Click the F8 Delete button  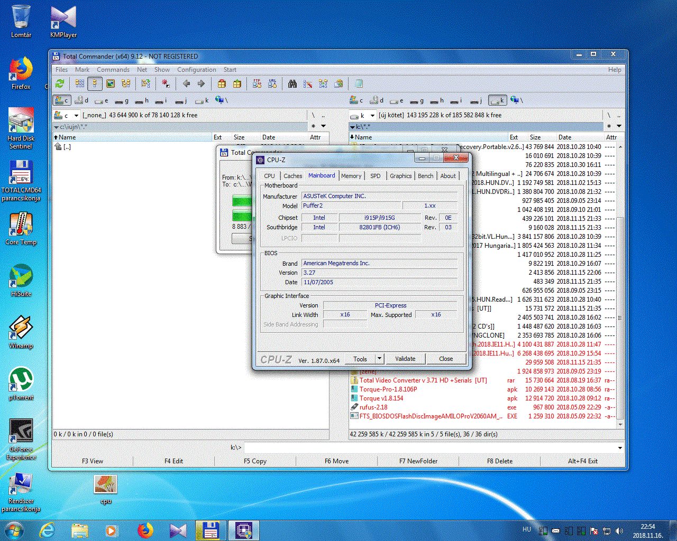tap(500, 461)
